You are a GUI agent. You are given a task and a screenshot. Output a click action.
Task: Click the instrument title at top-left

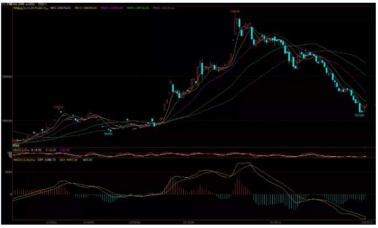(x=19, y=4)
